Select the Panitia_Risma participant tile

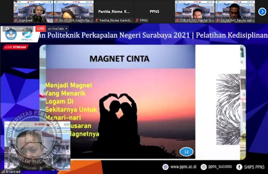114,12
